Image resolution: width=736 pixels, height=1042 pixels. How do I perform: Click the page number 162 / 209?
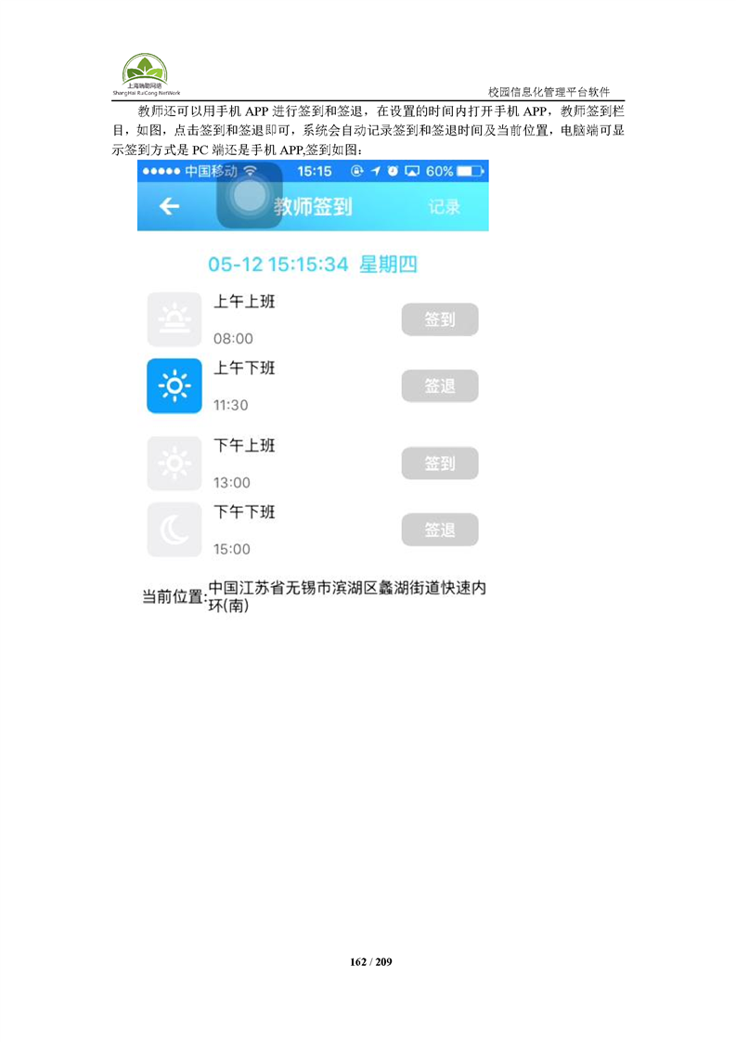370,961
